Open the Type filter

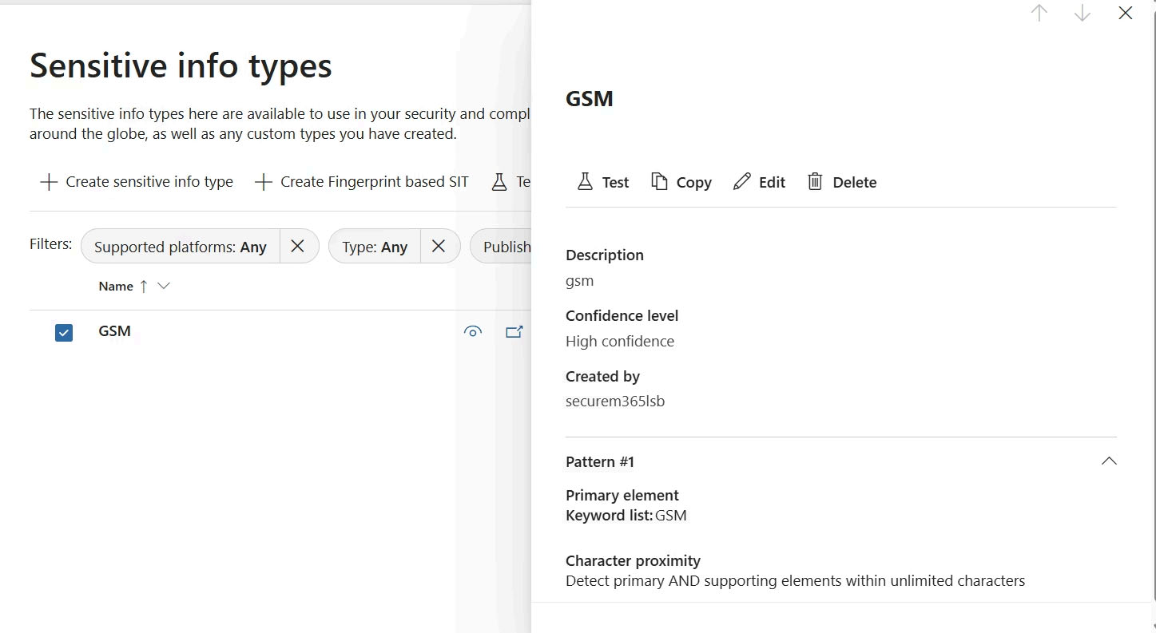[x=375, y=247]
